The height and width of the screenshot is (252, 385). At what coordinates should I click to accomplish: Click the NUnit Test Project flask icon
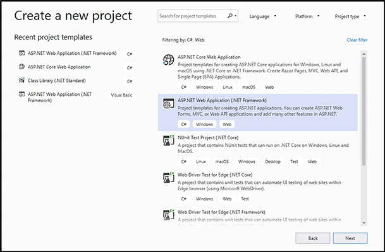[x=168, y=140]
